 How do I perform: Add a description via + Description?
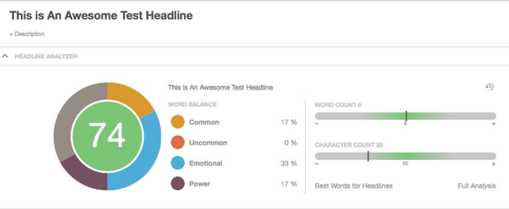pyautogui.click(x=27, y=34)
